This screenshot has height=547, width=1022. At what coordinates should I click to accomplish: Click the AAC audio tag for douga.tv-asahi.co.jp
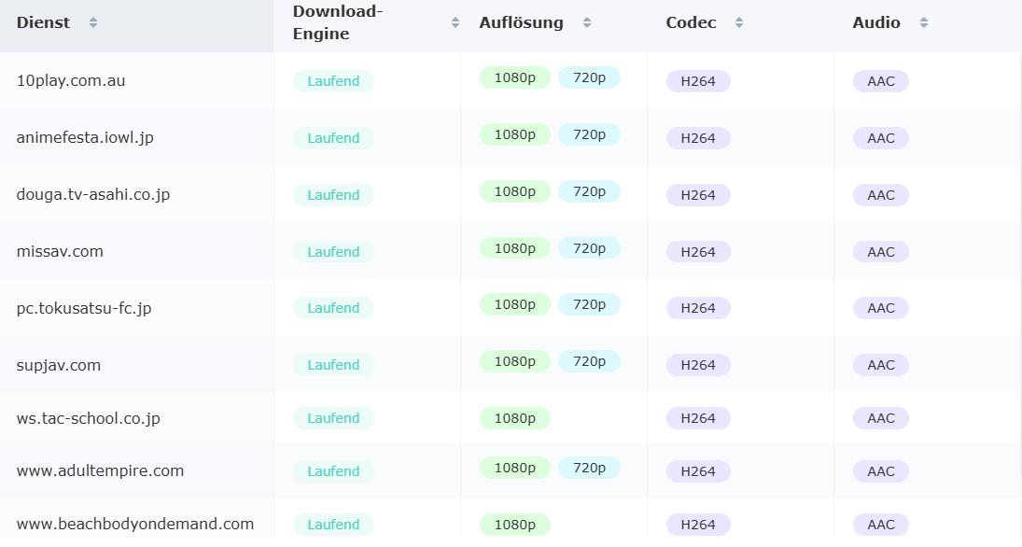880,195
